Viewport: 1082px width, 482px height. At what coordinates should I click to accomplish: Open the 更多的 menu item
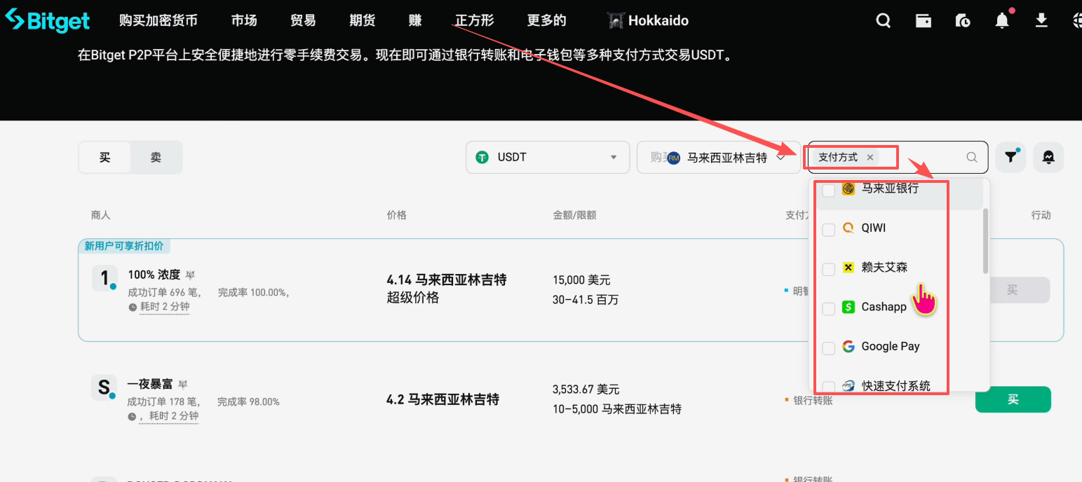[x=546, y=20]
